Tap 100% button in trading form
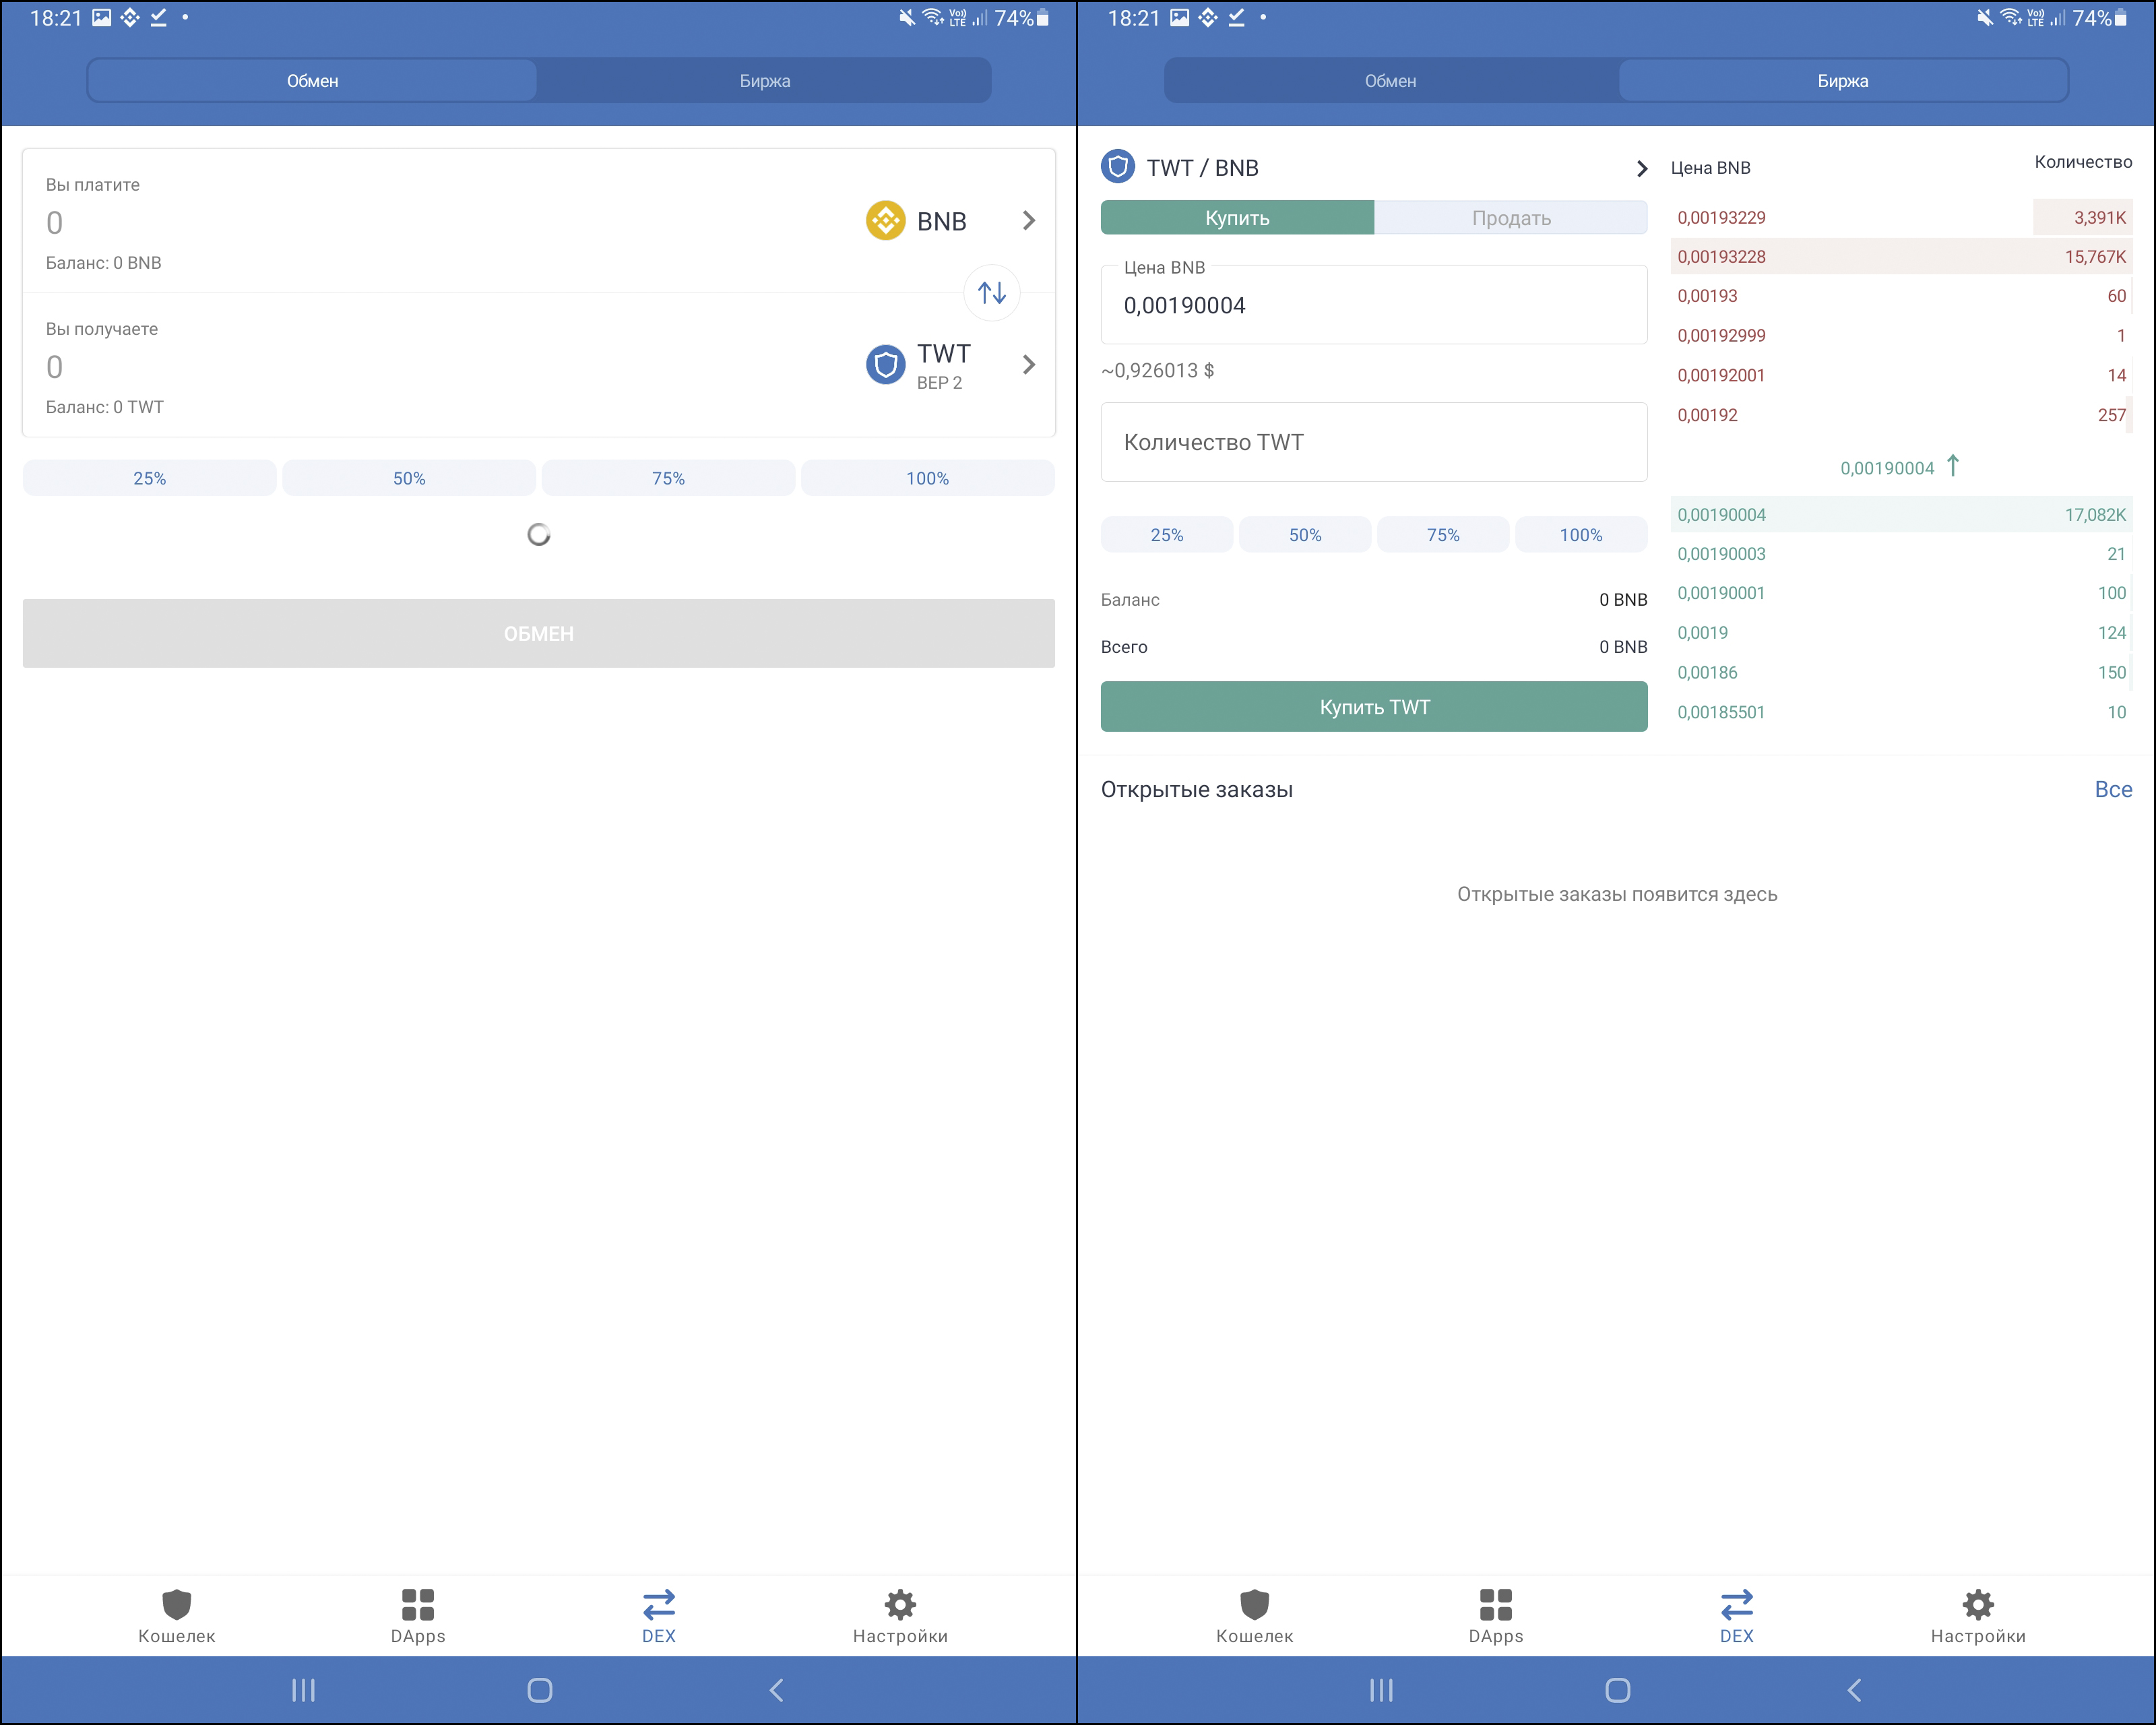This screenshot has width=2156, height=1725. [1581, 535]
